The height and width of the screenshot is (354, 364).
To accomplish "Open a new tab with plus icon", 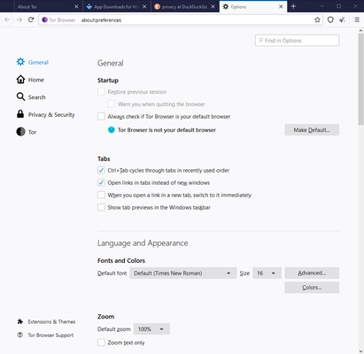I will pos(293,6).
